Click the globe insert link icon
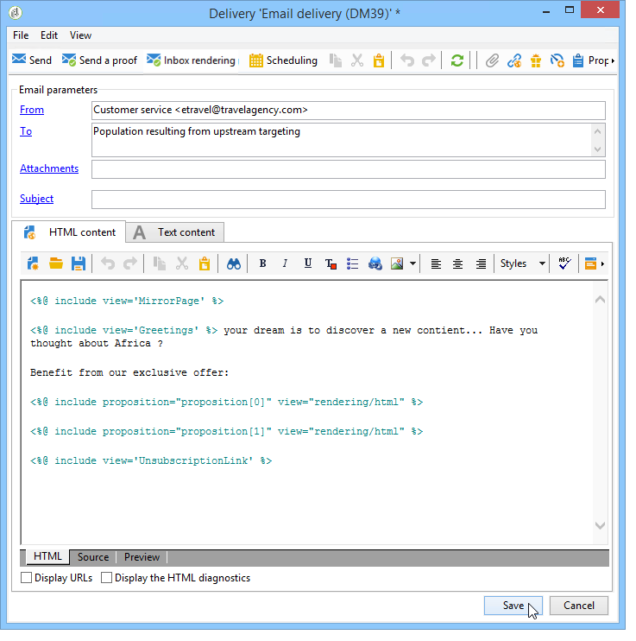The width and height of the screenshot is (636, 641). click(x=375, y=263)
